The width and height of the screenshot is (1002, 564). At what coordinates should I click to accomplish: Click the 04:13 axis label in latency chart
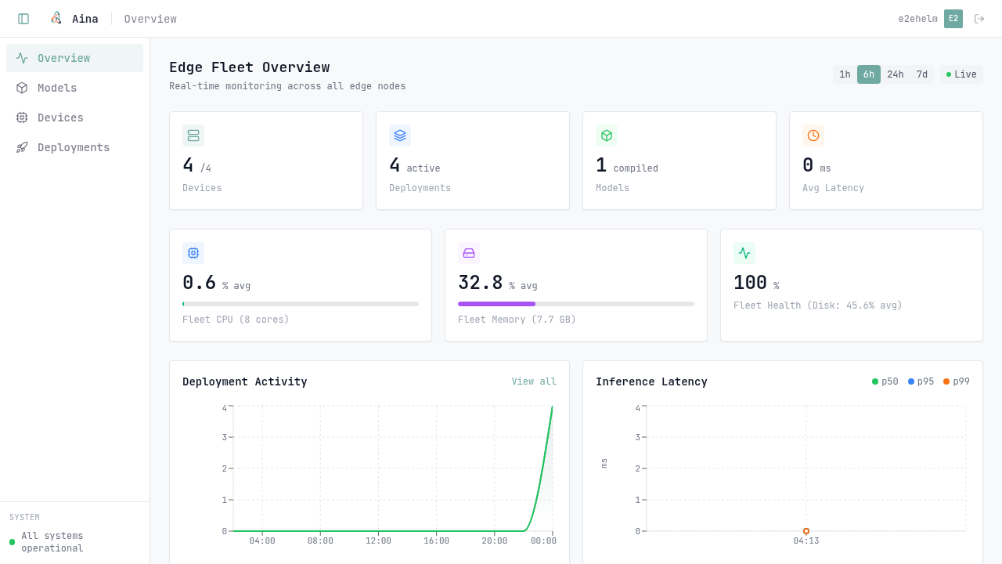(x=806, y=540)
